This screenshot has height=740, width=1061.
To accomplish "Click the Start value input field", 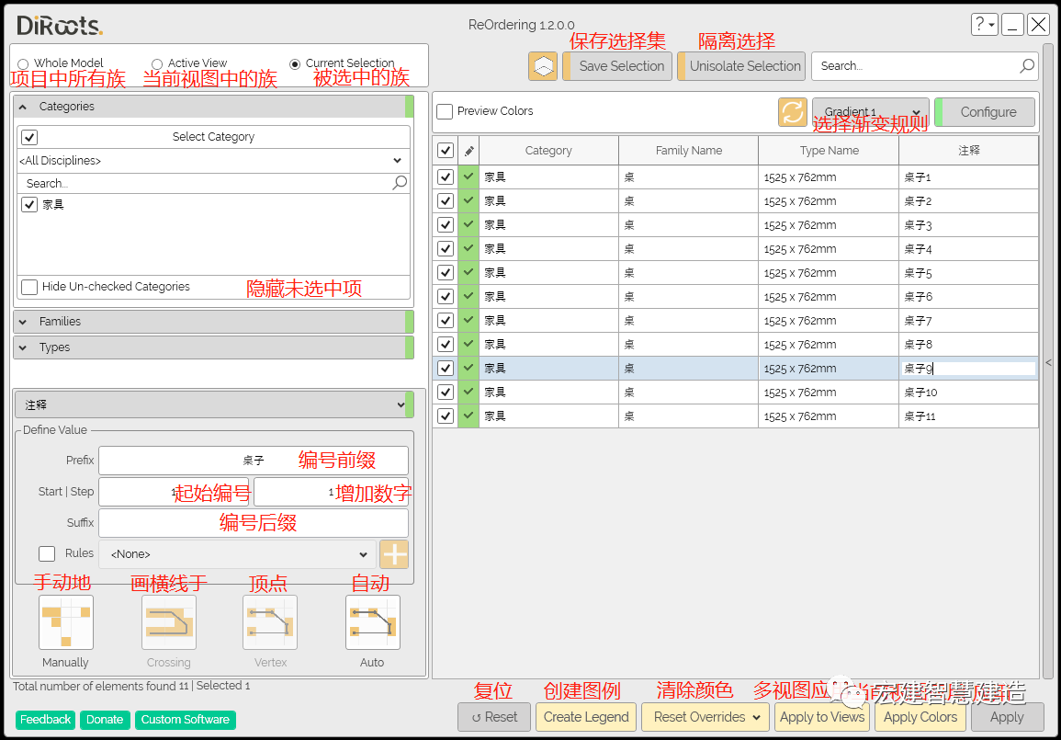I will (x=174, y=492).
